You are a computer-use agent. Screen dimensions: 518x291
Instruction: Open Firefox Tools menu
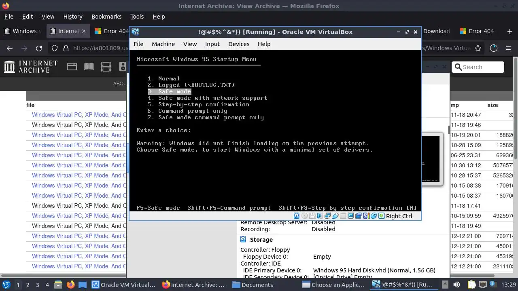(137, 17)
